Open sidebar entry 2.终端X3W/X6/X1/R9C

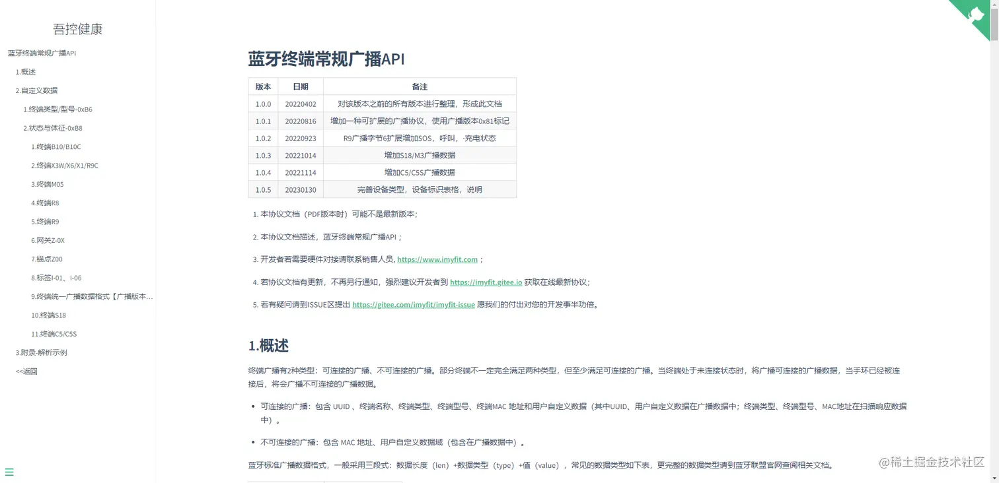(65, 166)
